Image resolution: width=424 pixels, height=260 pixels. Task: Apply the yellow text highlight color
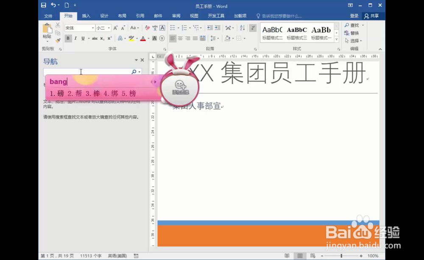pyautogui.click(x=131, y=39)
